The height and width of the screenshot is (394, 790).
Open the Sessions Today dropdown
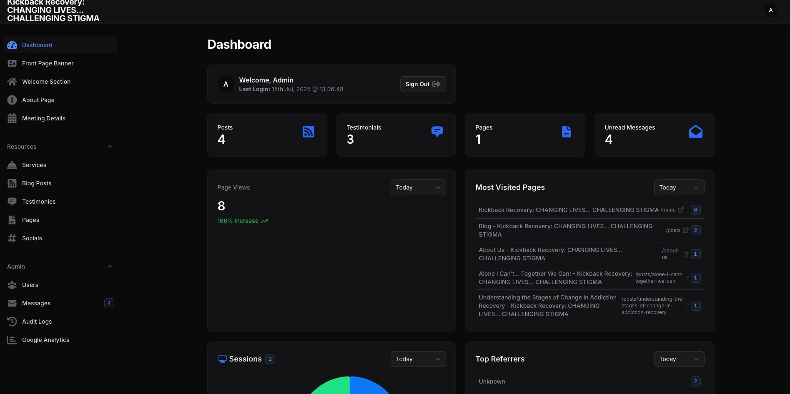(x=418, y=359)
